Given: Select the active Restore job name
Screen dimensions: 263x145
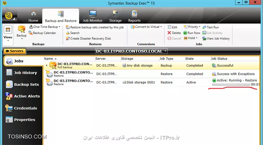Looking at the screenshot, I should coord(73,81).
